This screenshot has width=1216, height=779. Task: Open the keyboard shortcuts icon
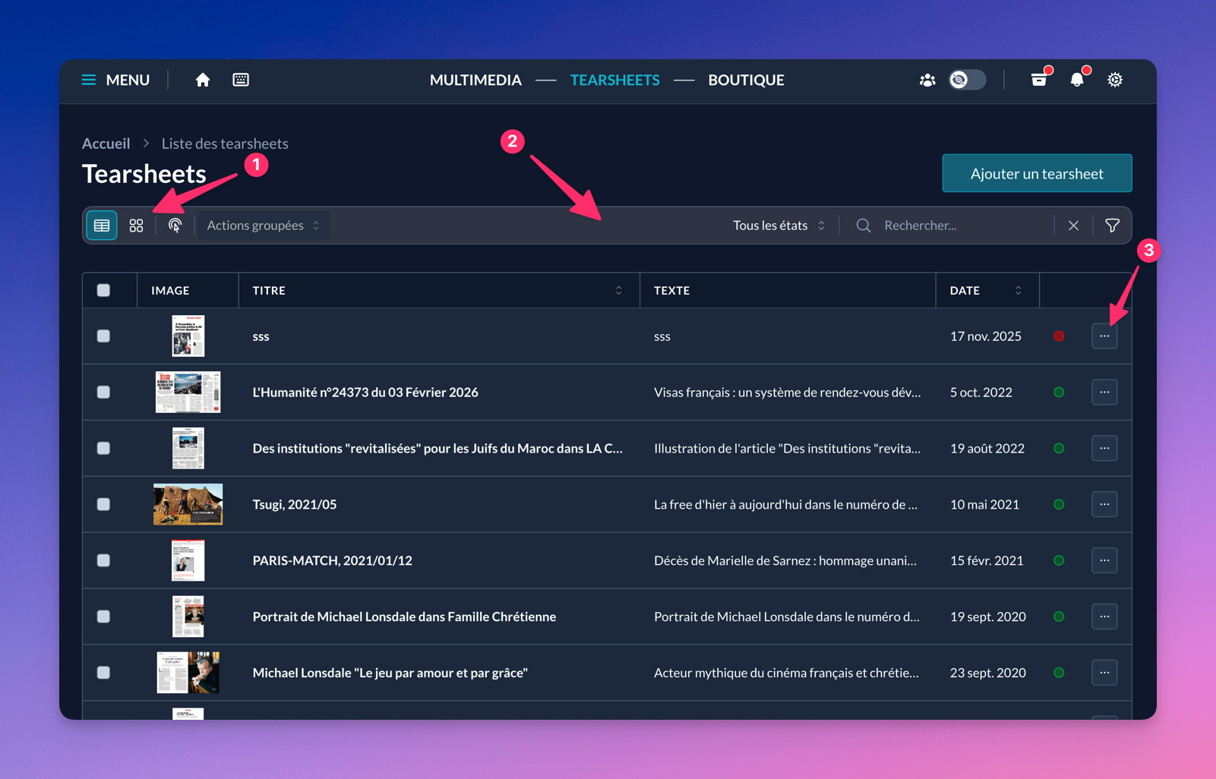(241, 80)
